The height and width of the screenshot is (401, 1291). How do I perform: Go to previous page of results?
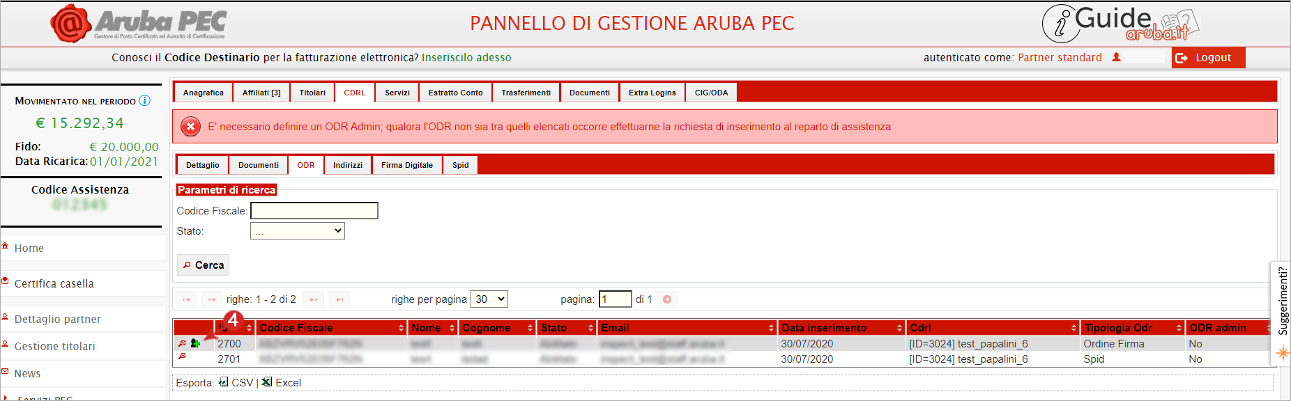pos(212,299)
